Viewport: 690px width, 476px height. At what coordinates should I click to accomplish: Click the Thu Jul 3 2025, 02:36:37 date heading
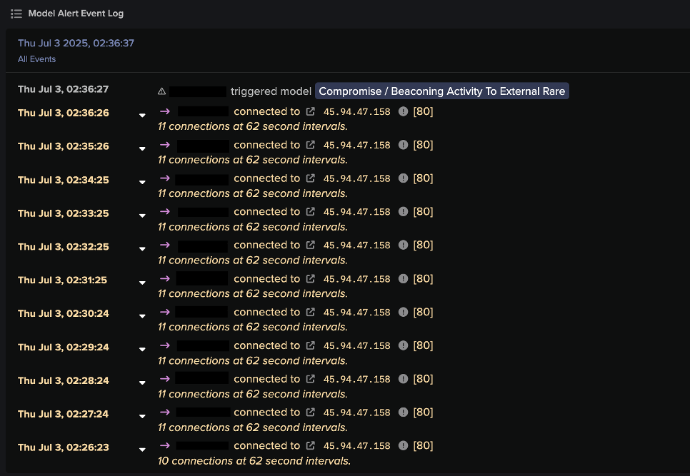(x=76, y=42)
